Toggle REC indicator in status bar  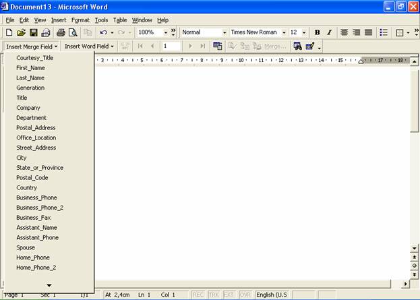(198, 295)
